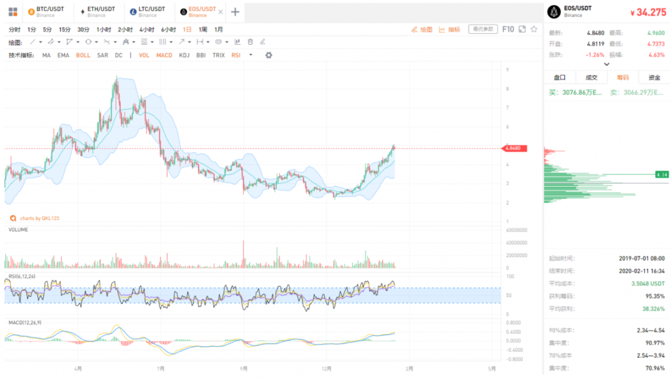Screen dimensions: 671x379
Task: Toggle the BBI indicator
Action: (x=201, y=55)
